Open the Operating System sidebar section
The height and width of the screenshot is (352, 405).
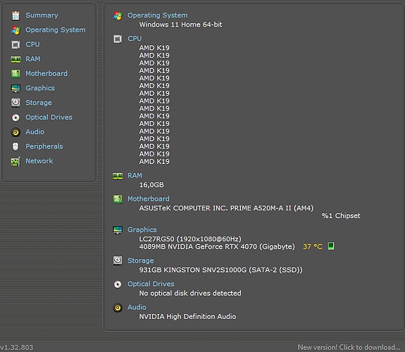coord(55,30)
